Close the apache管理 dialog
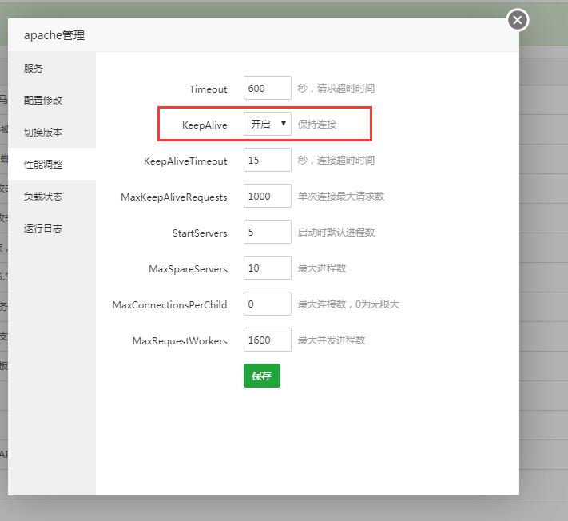Image resolution: width=568 pixels, height=521 pixels. tap(518, 20)
